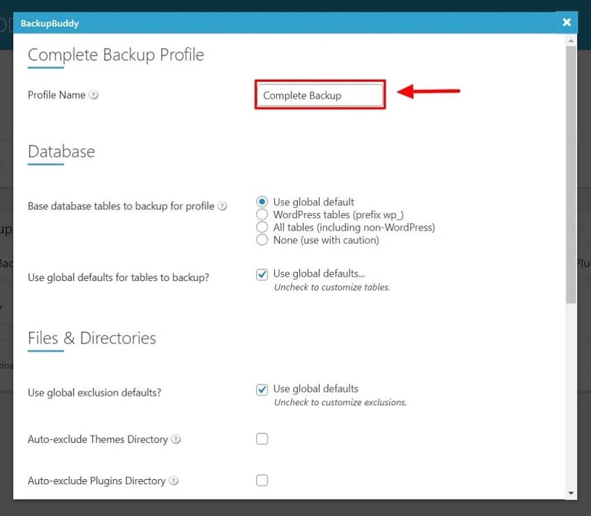Enable Auto-exclude Themes Directory checkbox
The image size is (591, 516).
click(x=262, y=438)
